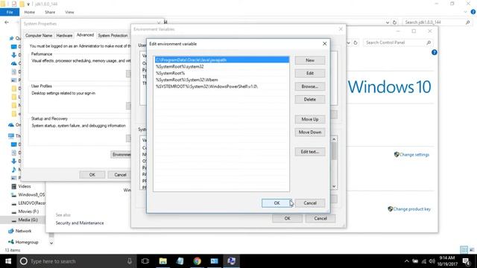477x268 pixels.
Task: Click scroll down arrow in system variables list
Action: point(334,186)
